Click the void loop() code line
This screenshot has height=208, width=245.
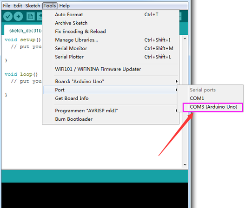tap(21, 74)
